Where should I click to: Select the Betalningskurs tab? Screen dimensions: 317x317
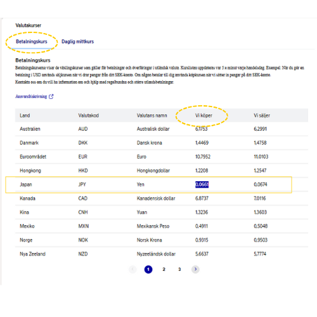click(32, 41)
